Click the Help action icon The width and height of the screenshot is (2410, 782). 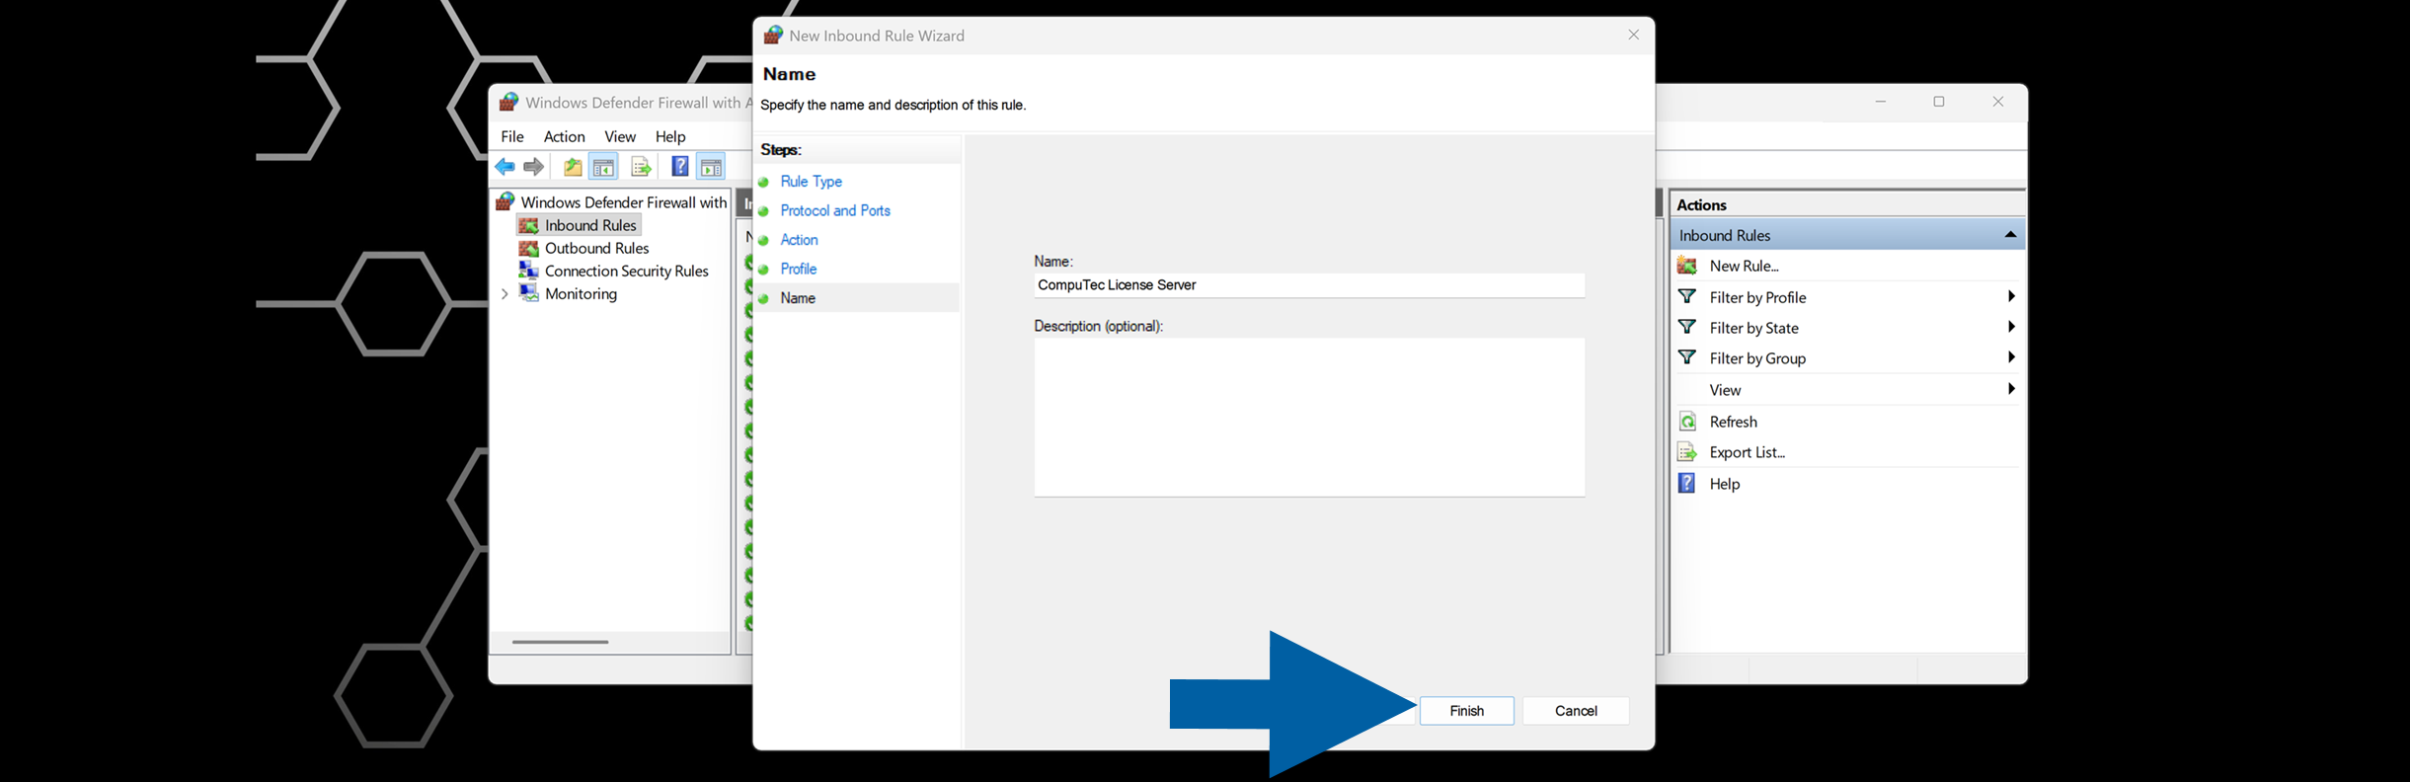(x=1687, y=483)
